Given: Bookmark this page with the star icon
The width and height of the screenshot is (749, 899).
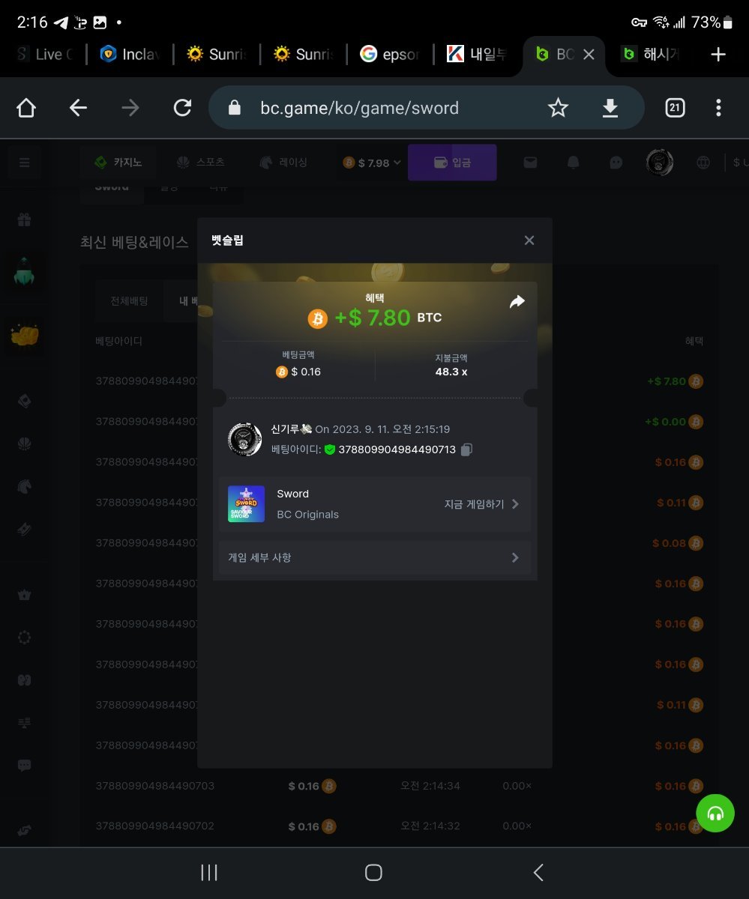Looking at the screenshot, I should click(558, 108).
